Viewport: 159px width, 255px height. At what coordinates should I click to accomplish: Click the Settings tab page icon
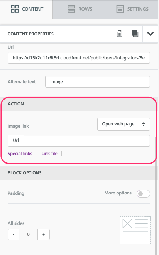point(120,9)
